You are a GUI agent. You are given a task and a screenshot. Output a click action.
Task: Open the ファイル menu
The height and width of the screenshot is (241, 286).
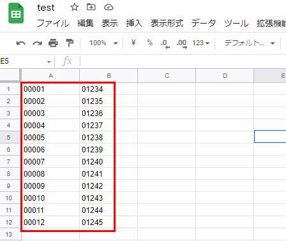(53, 23)
